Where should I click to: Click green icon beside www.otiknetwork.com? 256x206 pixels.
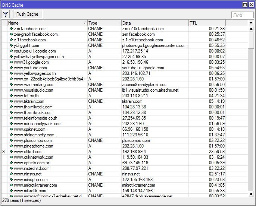(x=11, y=157)
